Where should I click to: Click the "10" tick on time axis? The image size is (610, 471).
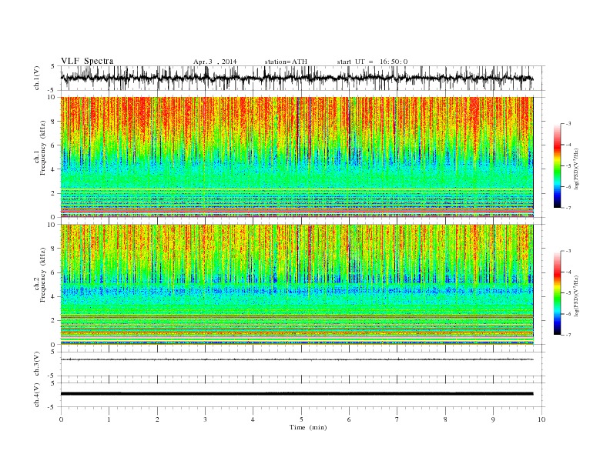click(541, 419)
